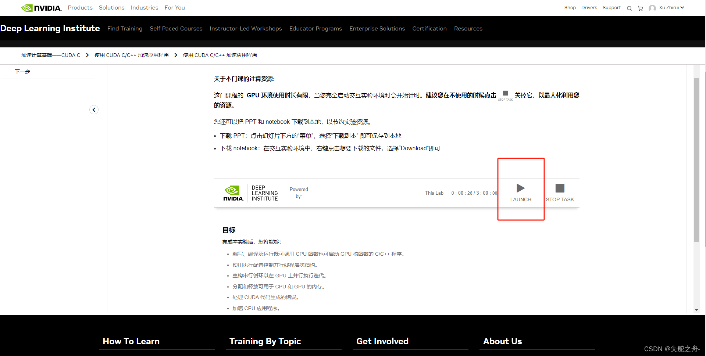Image resolution: width=706 pixels, height=356 pixels.
Task: Click the bullet starting with 下载 PPT
Action: point(311,136)
